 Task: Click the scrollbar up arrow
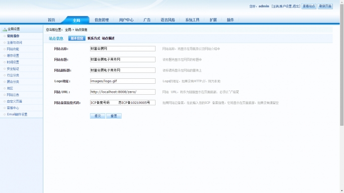pyautogui.click(x=342, y=2)
